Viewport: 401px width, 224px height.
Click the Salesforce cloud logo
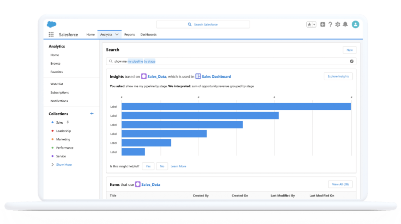click(52, 24)
